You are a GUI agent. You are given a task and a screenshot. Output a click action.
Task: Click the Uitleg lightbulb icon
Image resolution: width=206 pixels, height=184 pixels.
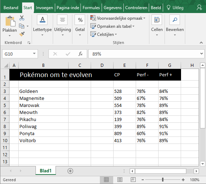pos(168,8)
